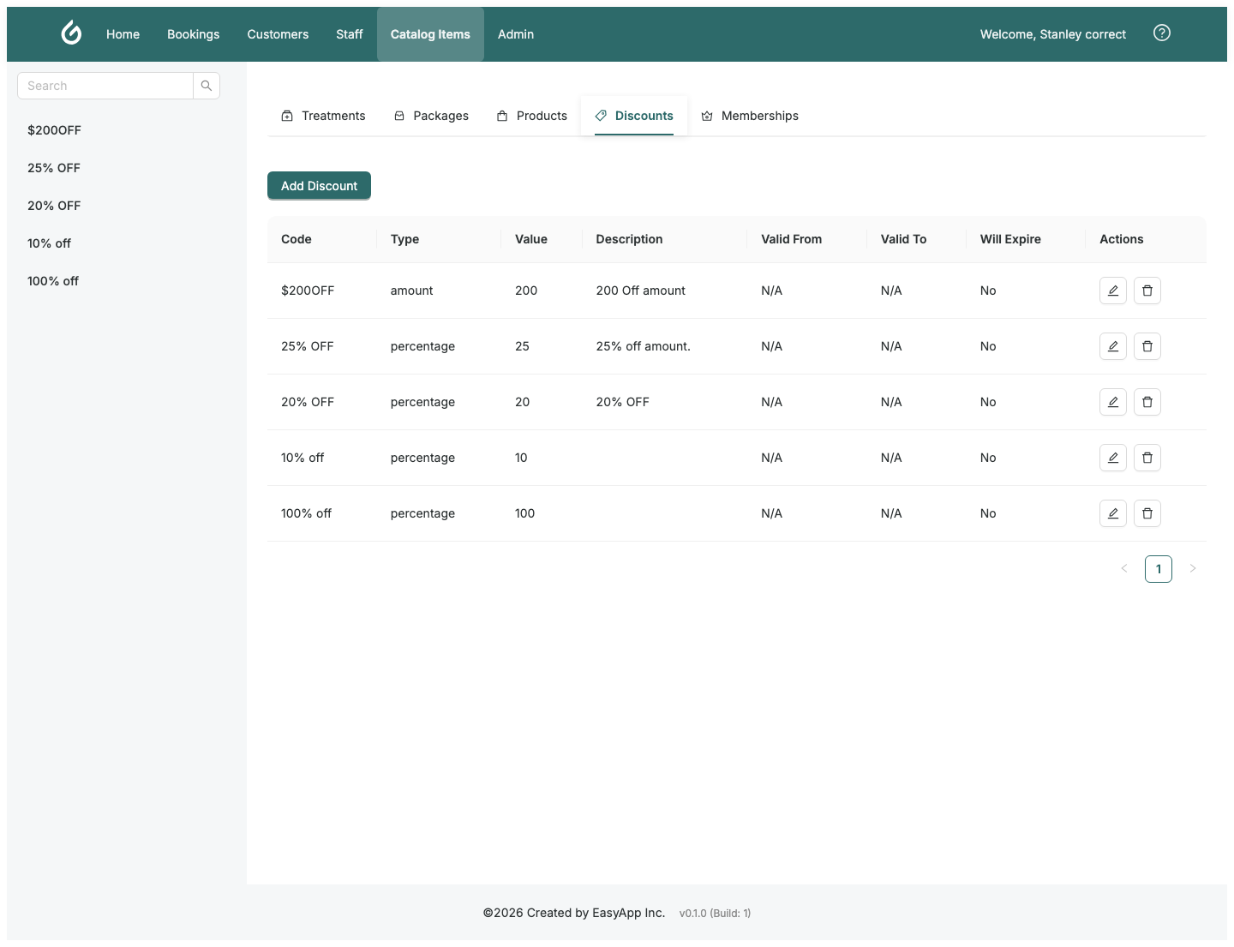Screen dimensions: 1234x947
Task: Focus the Search input field
Action: click(x=105, y=86)
